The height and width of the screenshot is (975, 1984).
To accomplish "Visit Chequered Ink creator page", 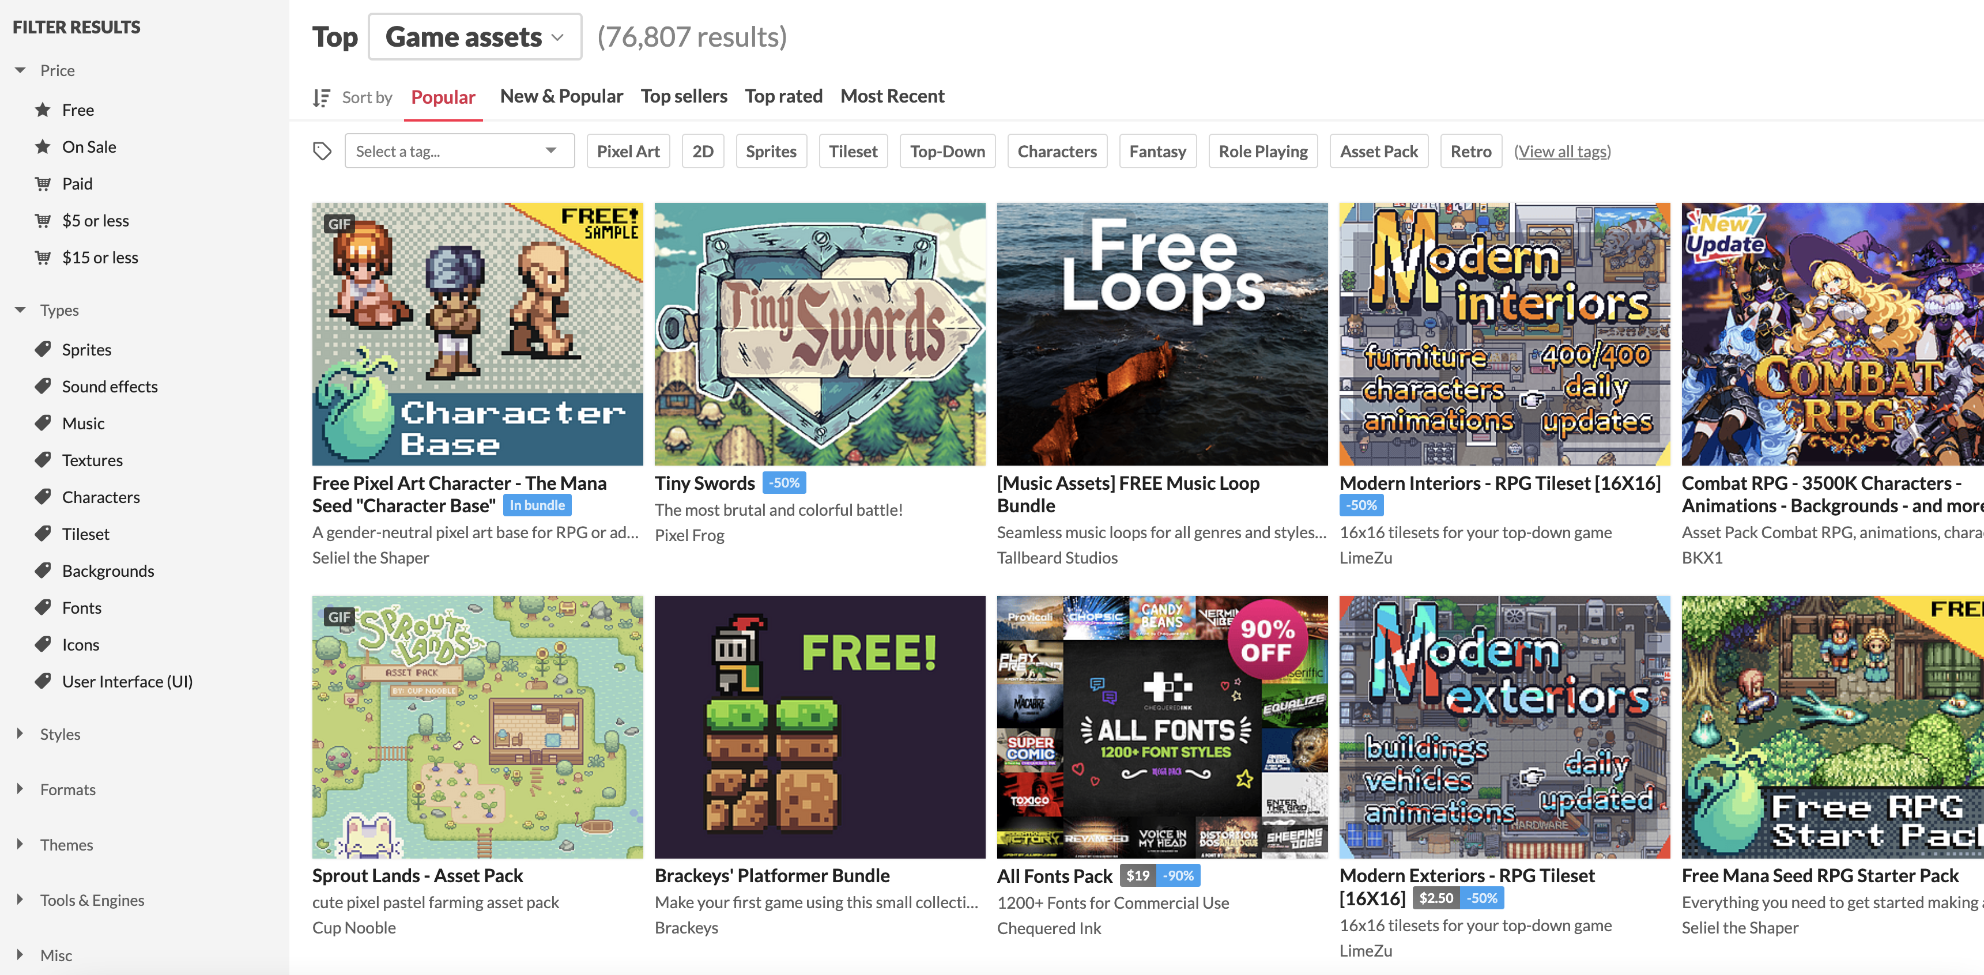I will (x=1049, y=928).
